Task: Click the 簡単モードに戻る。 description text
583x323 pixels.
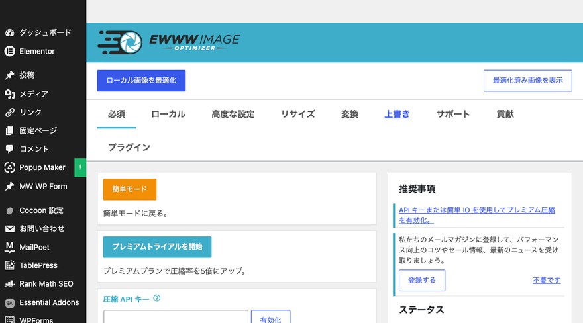Action: pyautogui.click(x=136, y=214)
